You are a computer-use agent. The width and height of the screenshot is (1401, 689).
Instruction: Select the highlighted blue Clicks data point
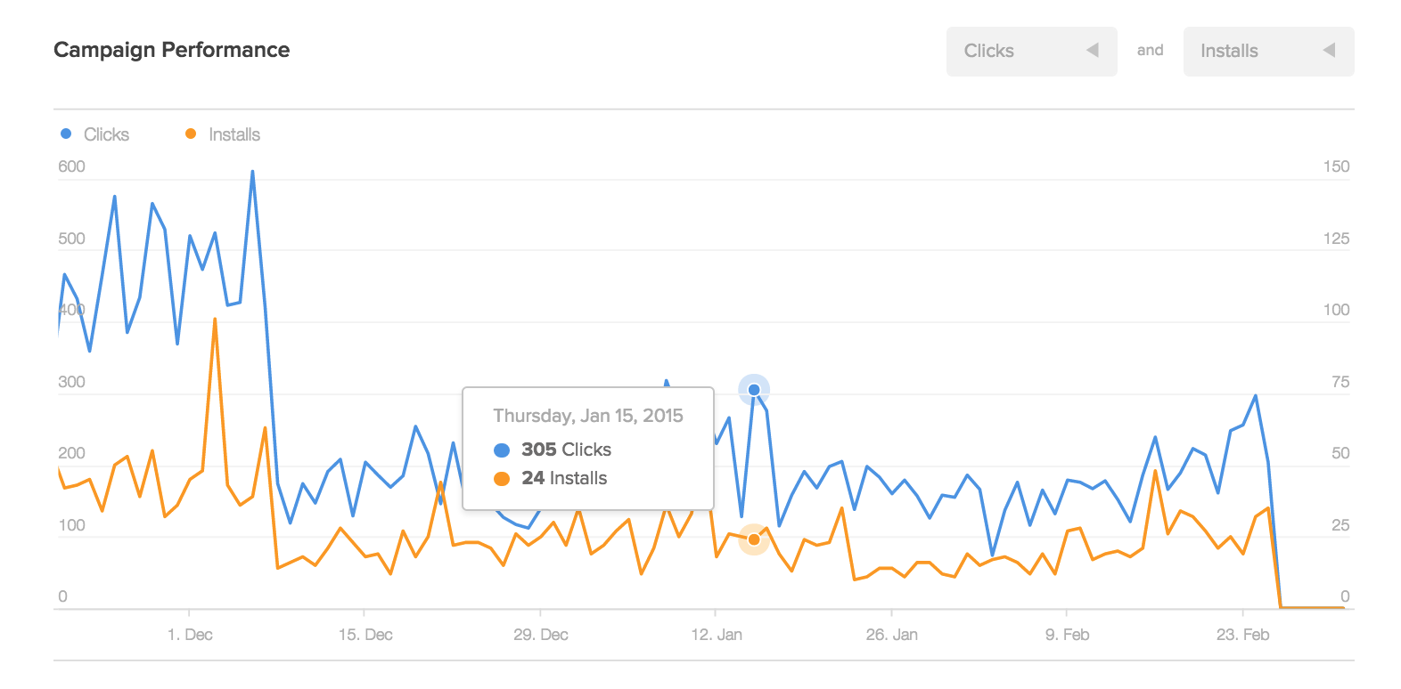(754, 390)
